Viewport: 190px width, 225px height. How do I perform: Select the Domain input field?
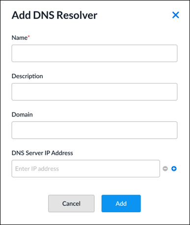pos(94,130)
